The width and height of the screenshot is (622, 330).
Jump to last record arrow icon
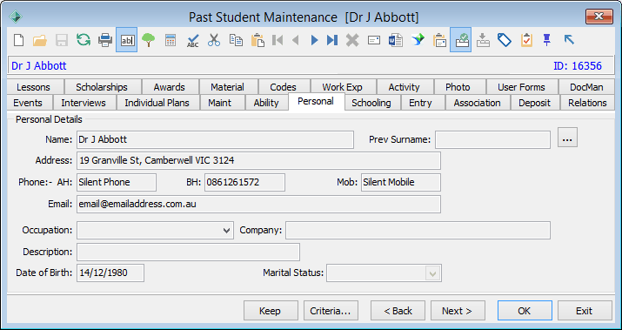(x=332, y=40)
